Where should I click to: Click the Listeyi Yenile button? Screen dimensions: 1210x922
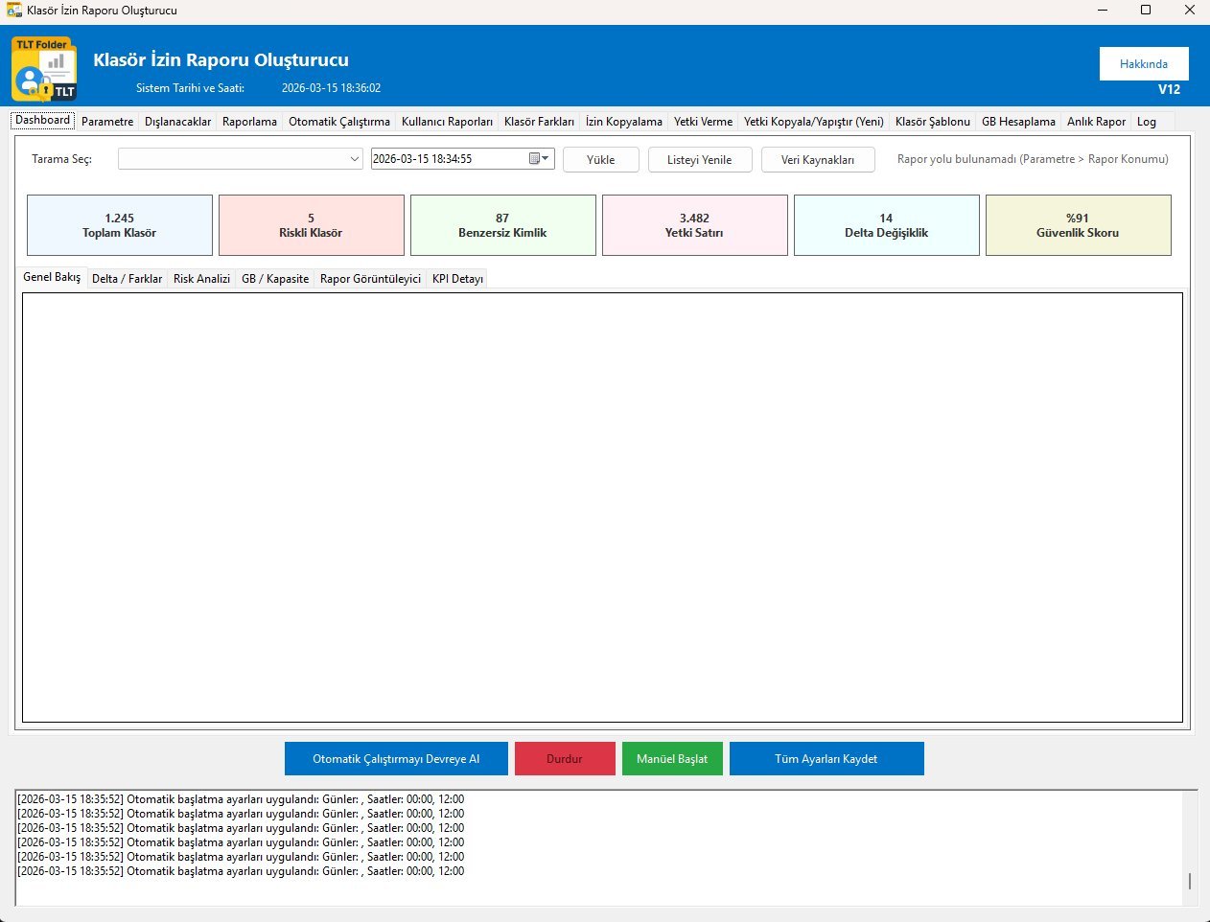pyautogui.click(x=699, y=160)
